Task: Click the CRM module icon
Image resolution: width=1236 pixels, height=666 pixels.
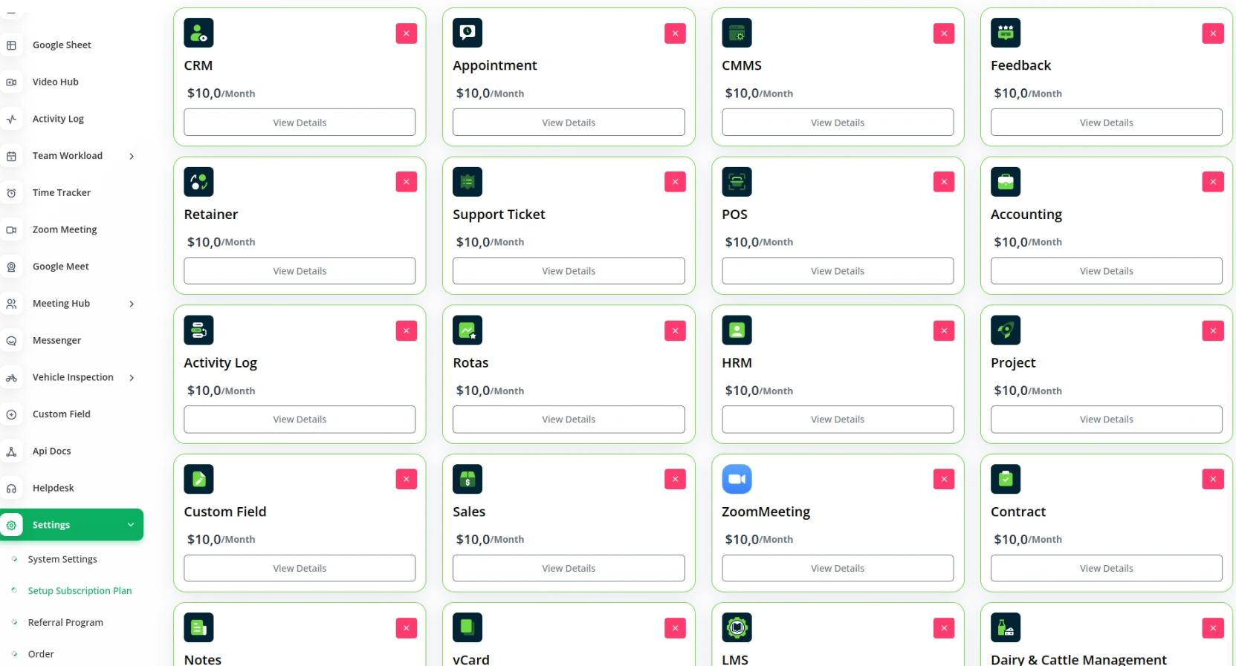Action: pos(198,33)
